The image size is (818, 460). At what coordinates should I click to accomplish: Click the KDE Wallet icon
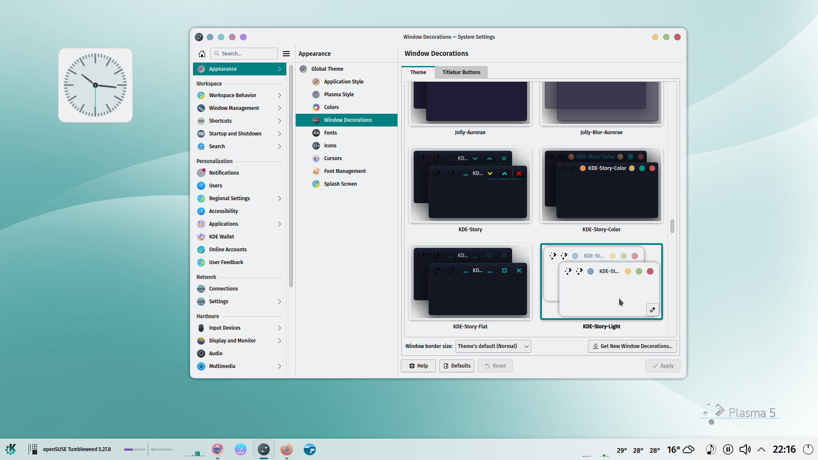201,237
